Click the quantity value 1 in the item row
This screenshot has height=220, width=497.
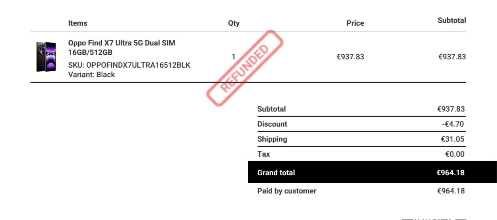pyautogui.click(x=233, y=57)
